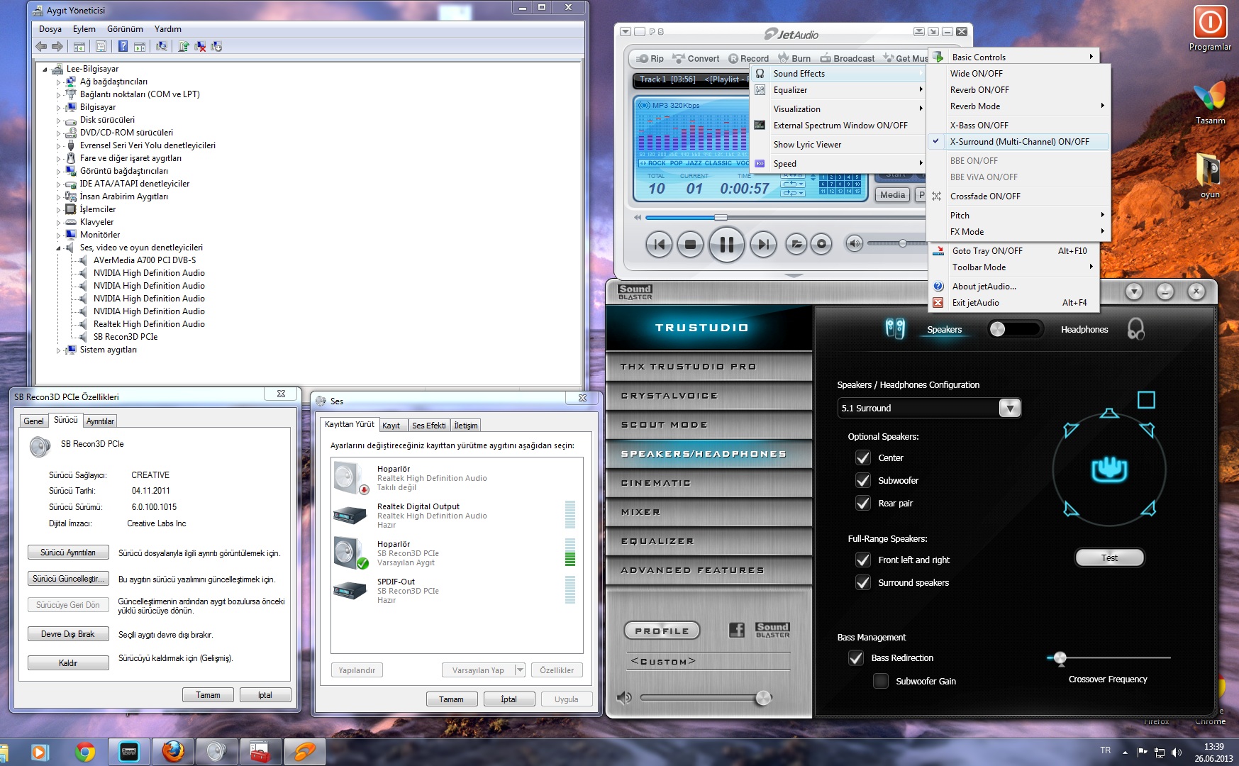Image resolution: width=1239 pixels, height=766 pixels.
Task: Click the back arrow in Device Manager toolbar
Action: (41, 46)
